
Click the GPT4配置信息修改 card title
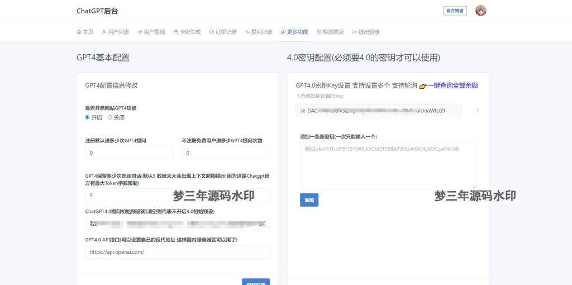pos(111,85)
